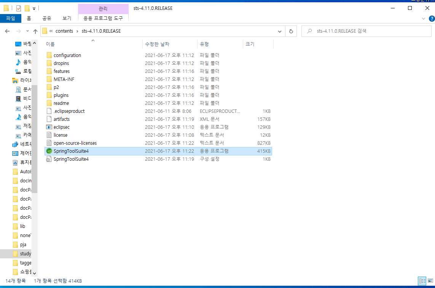This screenshot has width=435, height=288.
Task: Select 제어판 in navigation pane
Action: 22,153
